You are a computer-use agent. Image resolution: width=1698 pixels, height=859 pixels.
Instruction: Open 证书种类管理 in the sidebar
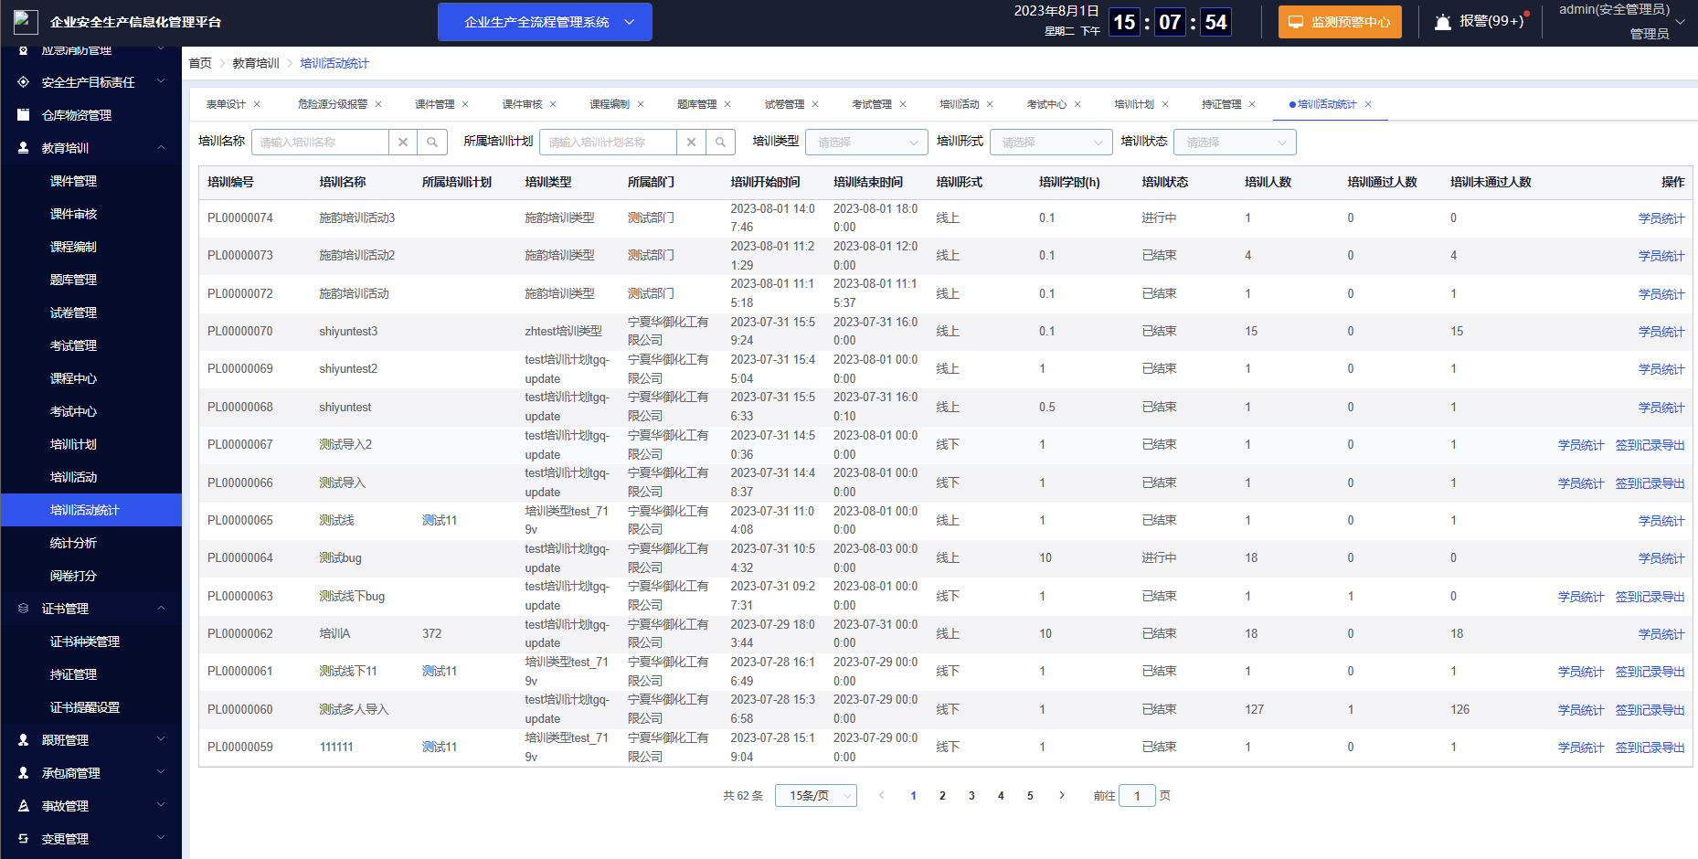coord(85,642)
